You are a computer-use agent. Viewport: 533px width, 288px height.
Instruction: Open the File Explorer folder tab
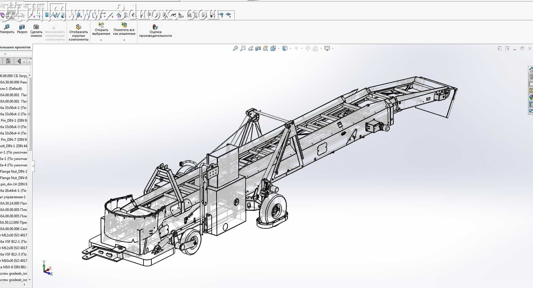(531, 83)
